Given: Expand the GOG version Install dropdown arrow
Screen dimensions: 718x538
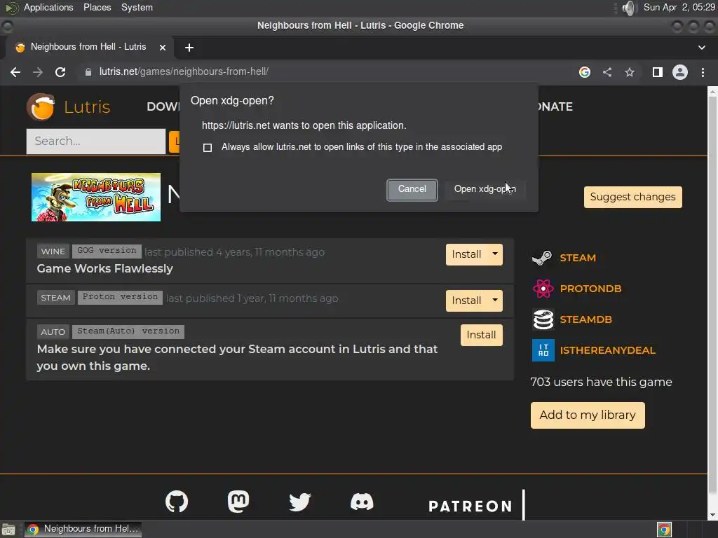Looking at the screenshot, I should click(495, 254).
